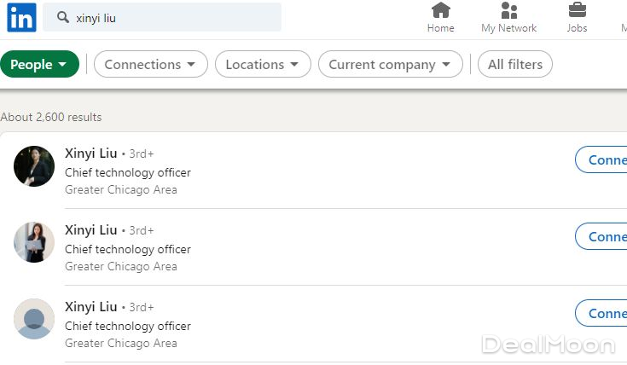Click the search box containing xinyi liu
Screen dimensions: 627x365
click(171, 17)
